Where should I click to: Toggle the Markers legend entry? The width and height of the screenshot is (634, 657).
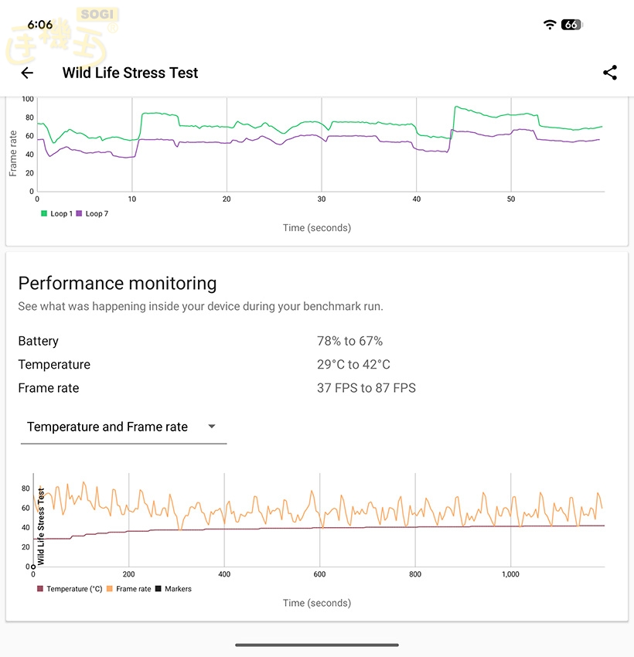(x=177, y=589)
